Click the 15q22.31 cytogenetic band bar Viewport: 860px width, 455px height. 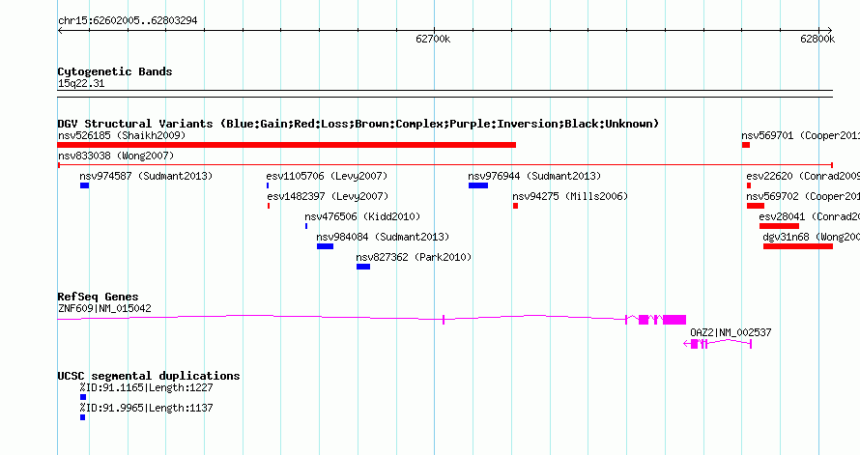(444, 94)
